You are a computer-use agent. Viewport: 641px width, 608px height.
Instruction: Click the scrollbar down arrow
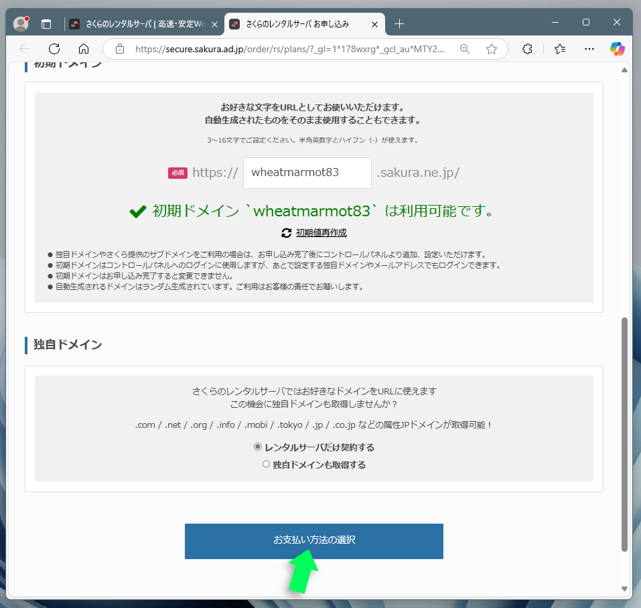point(624,589)
